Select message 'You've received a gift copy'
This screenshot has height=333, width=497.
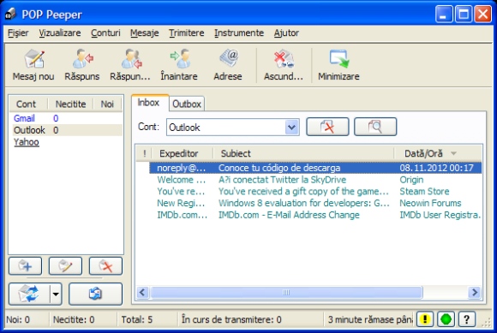click(x=303, y=192)
